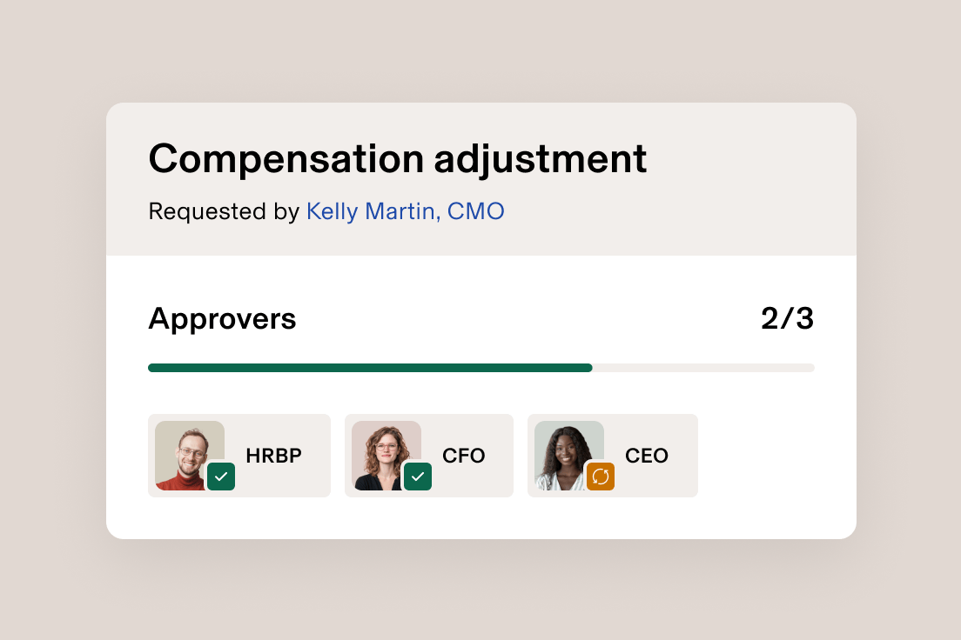Click the green checkmark icon on HRBP approver
961x640 pixels.
[221, 477]
